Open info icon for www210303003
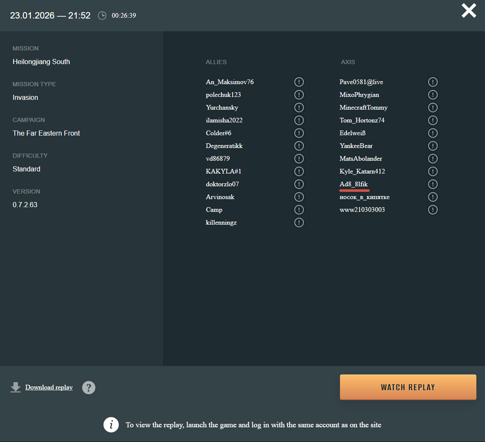The image size is (485, 442). [433, 210]
